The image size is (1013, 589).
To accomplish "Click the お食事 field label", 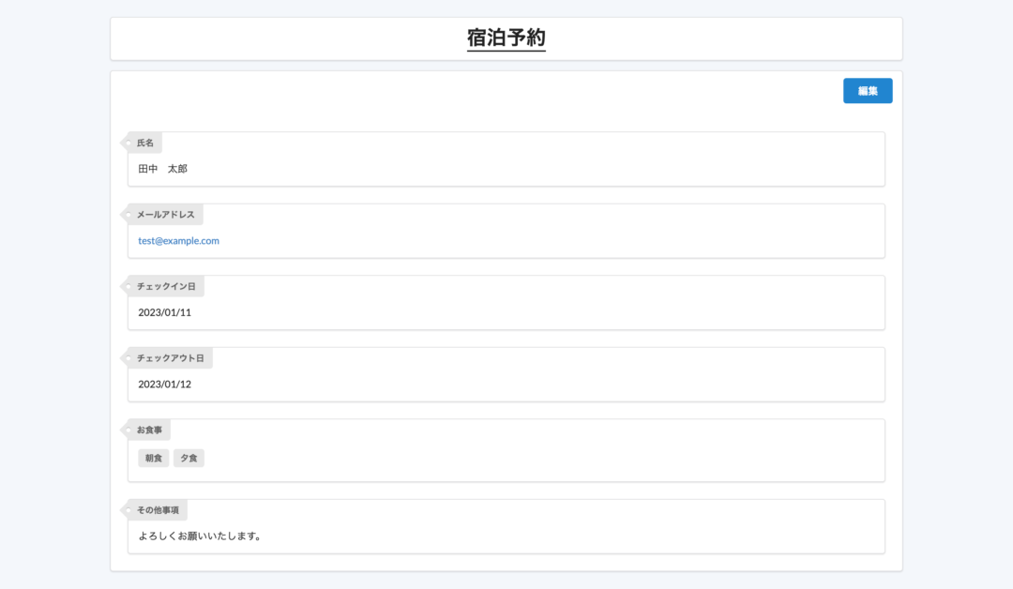I will pyautogui.click(x=149, y=430).
